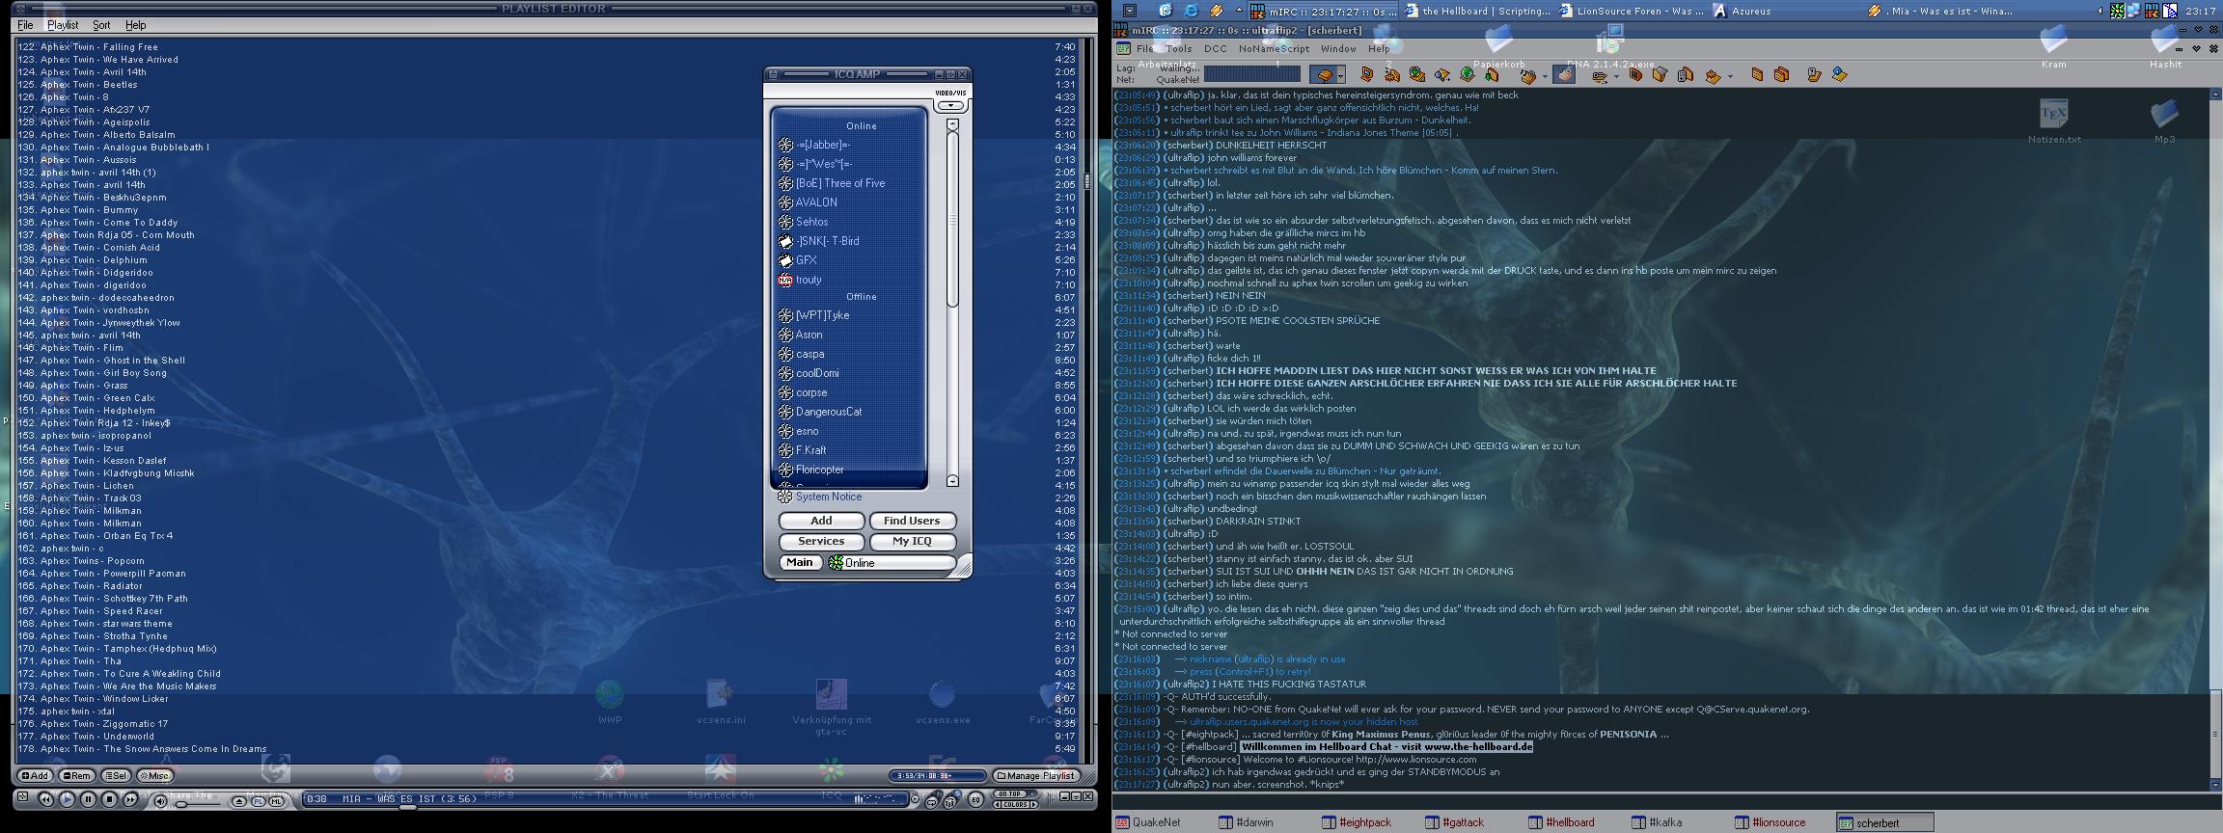Viewport: 2223px width, 833px height.
Task: Open the mIRC connect button dropdown arrow
Action: click(1341, 76)
